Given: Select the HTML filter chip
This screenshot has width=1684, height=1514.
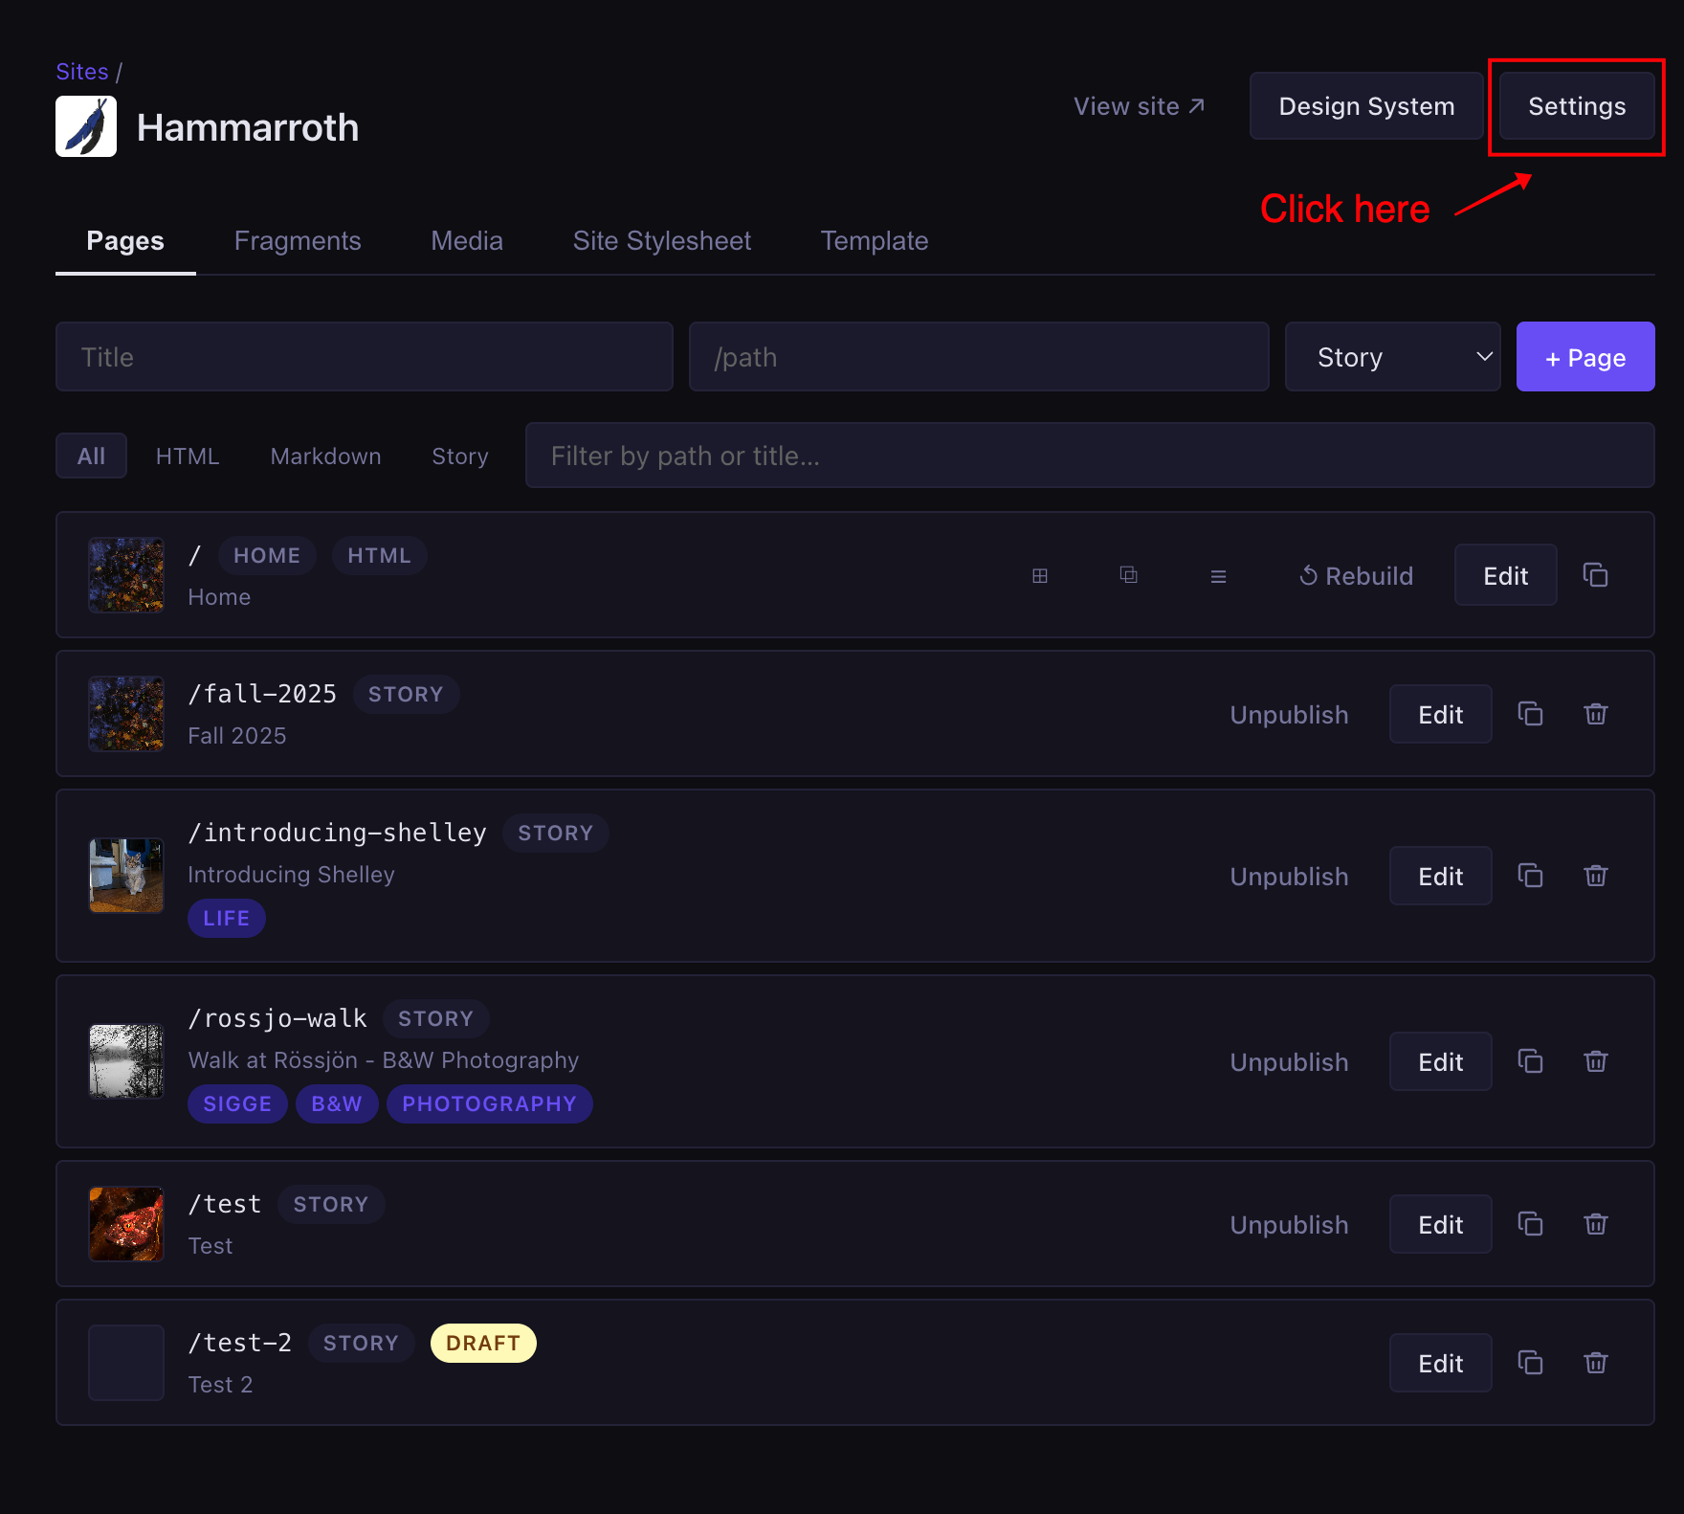Looking at the screenshot, I should pos(188,456).
